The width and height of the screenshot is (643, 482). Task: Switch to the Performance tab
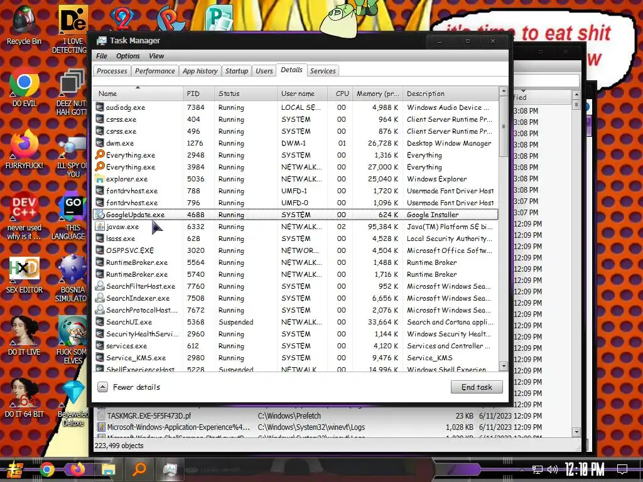[155, 71]
